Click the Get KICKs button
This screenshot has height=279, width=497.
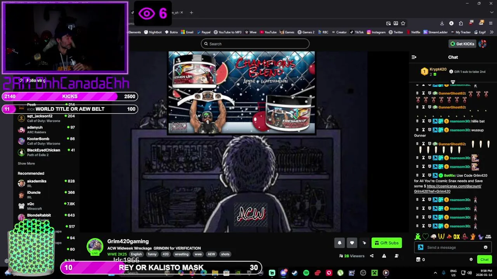point(462,44)
